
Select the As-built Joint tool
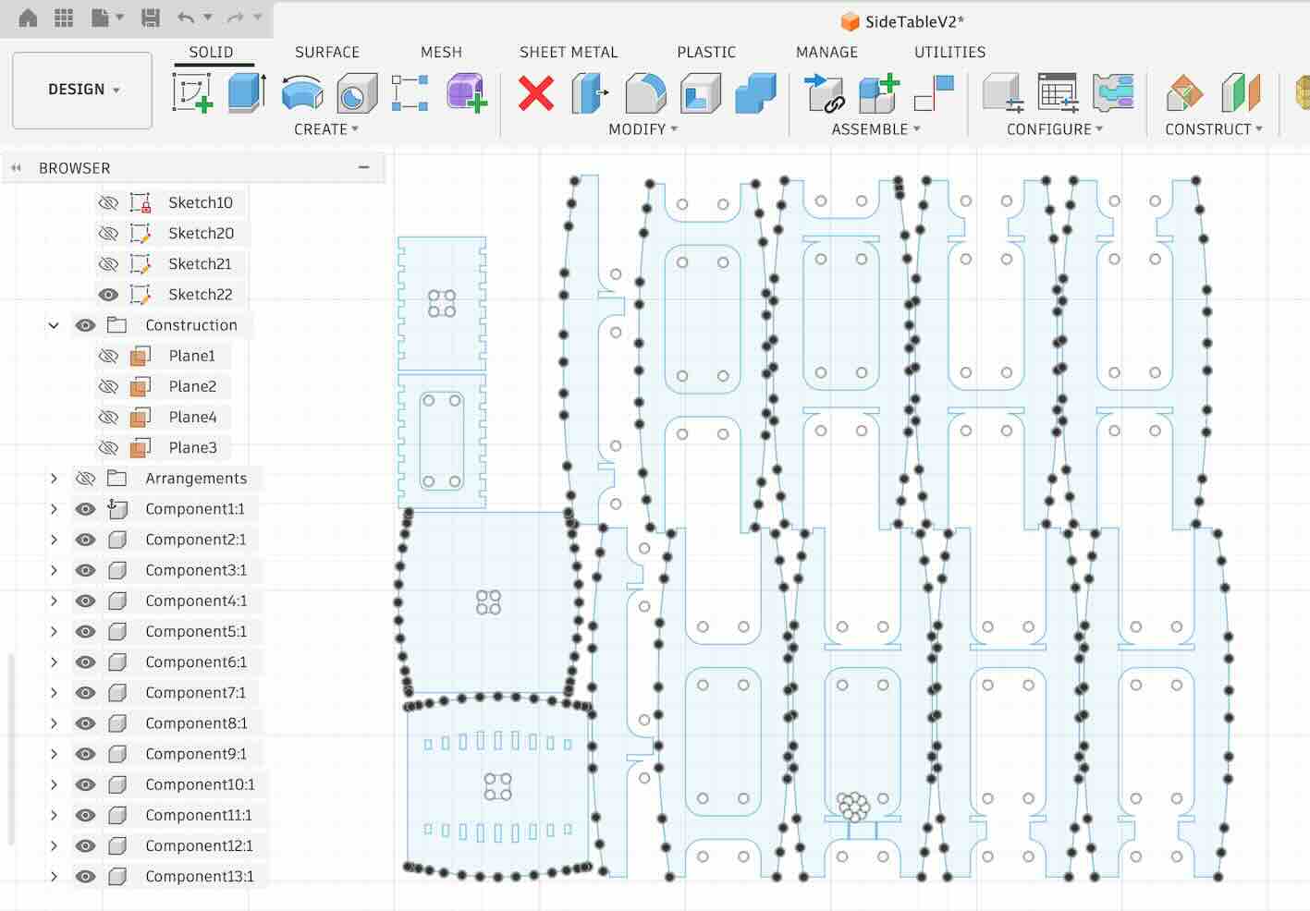pyautogui.click(x=933, y=93)
